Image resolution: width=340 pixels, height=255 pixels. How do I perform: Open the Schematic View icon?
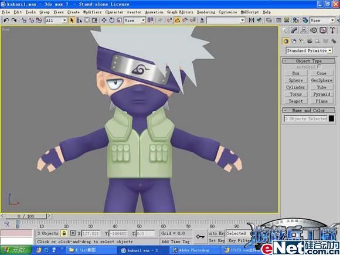click(x=287, y=21)
